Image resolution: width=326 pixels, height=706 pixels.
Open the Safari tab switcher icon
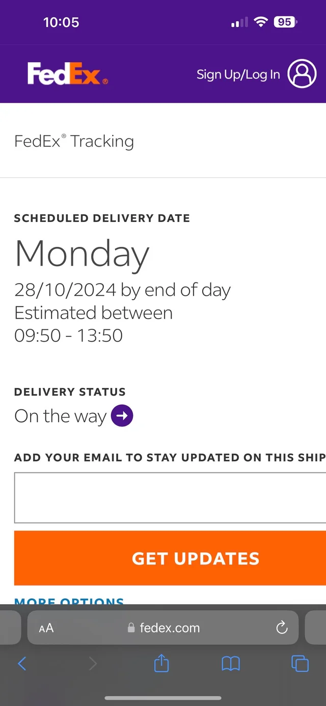[x=300, y=663]
